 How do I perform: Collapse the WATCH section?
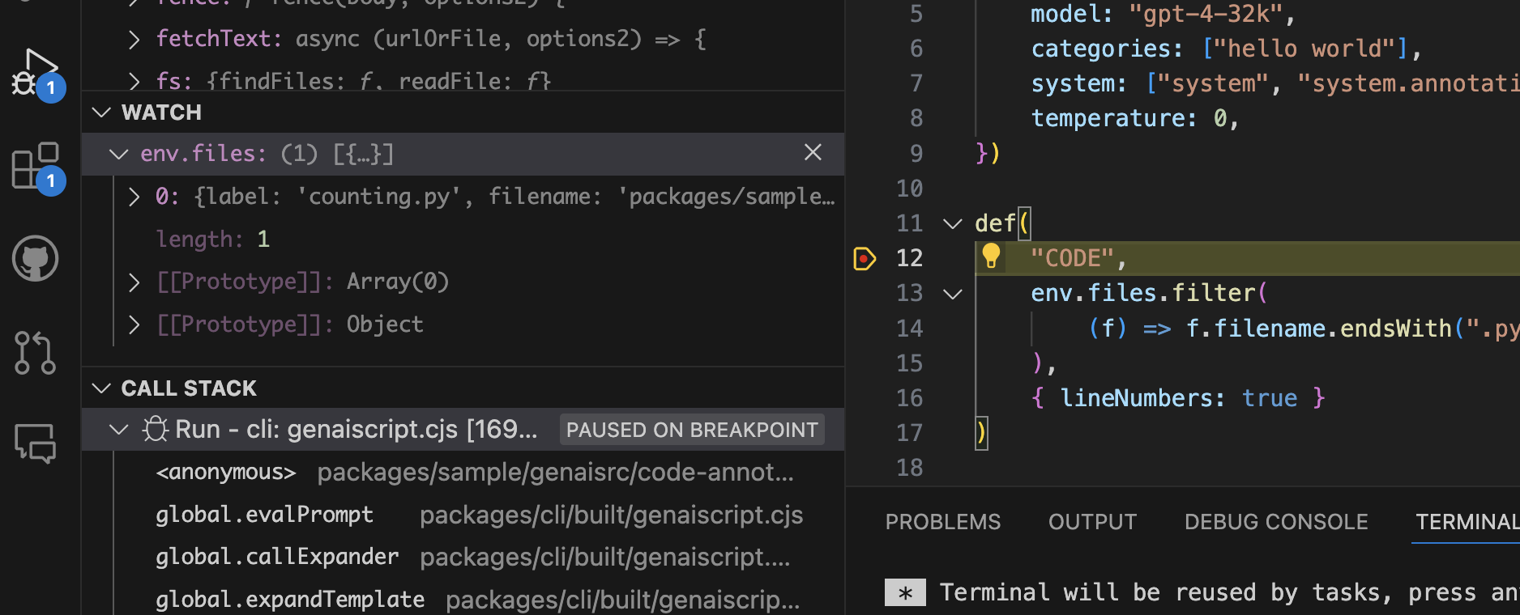(102, 112)
